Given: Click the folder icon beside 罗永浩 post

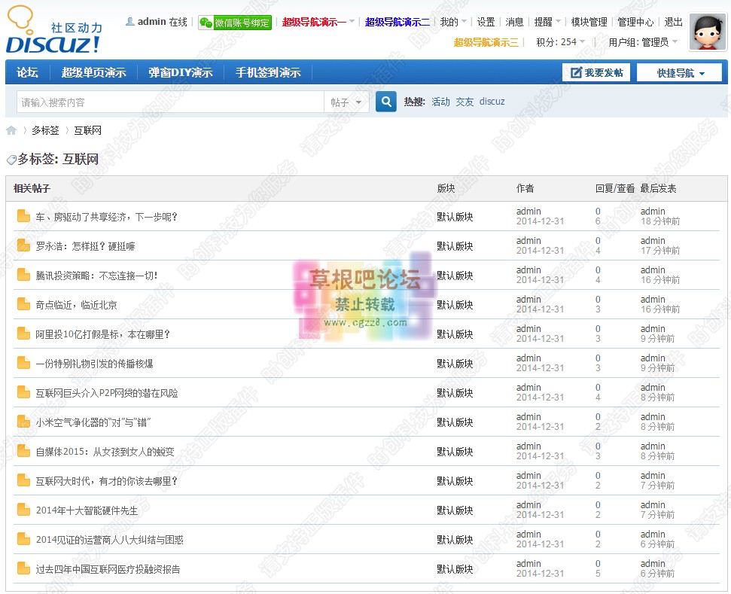Looking at the screenshot, I should click(x=22, y=246).
